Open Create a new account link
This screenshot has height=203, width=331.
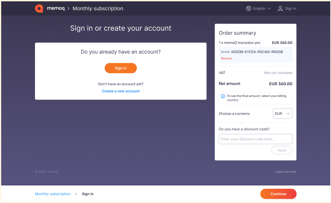(121, 91)
